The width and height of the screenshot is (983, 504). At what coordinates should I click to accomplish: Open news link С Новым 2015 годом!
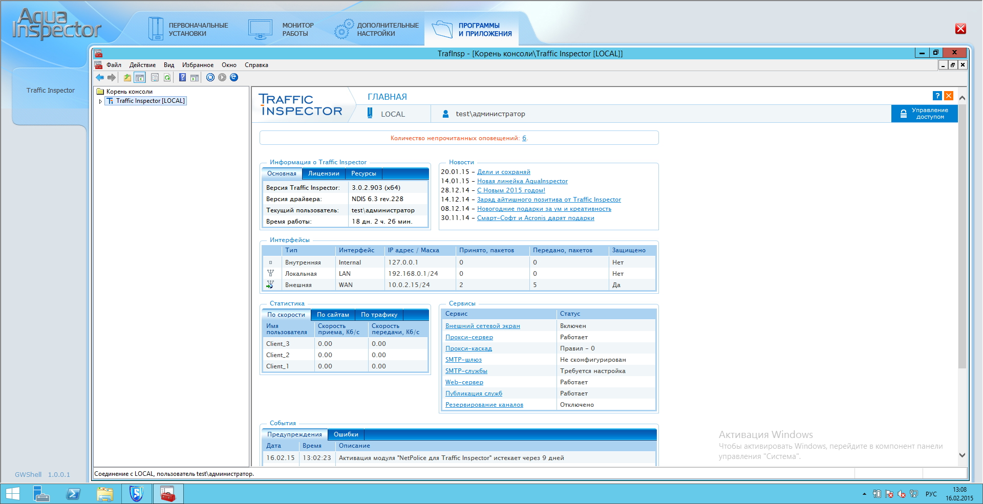(511, 190)
